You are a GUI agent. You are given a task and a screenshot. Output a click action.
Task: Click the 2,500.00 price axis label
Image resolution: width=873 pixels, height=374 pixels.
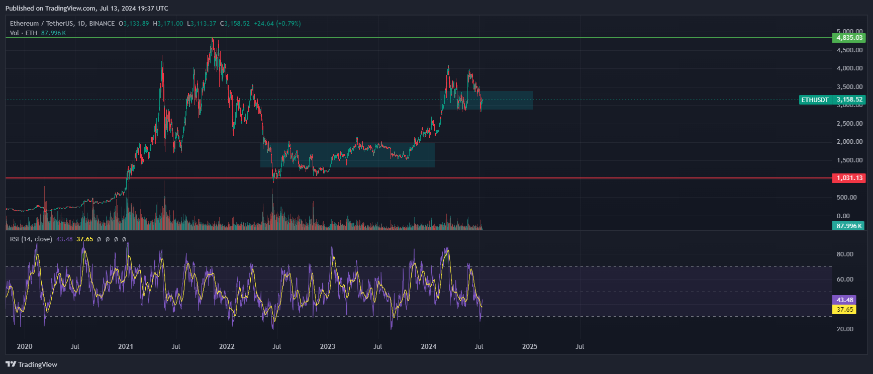click(x=849, y=124)
